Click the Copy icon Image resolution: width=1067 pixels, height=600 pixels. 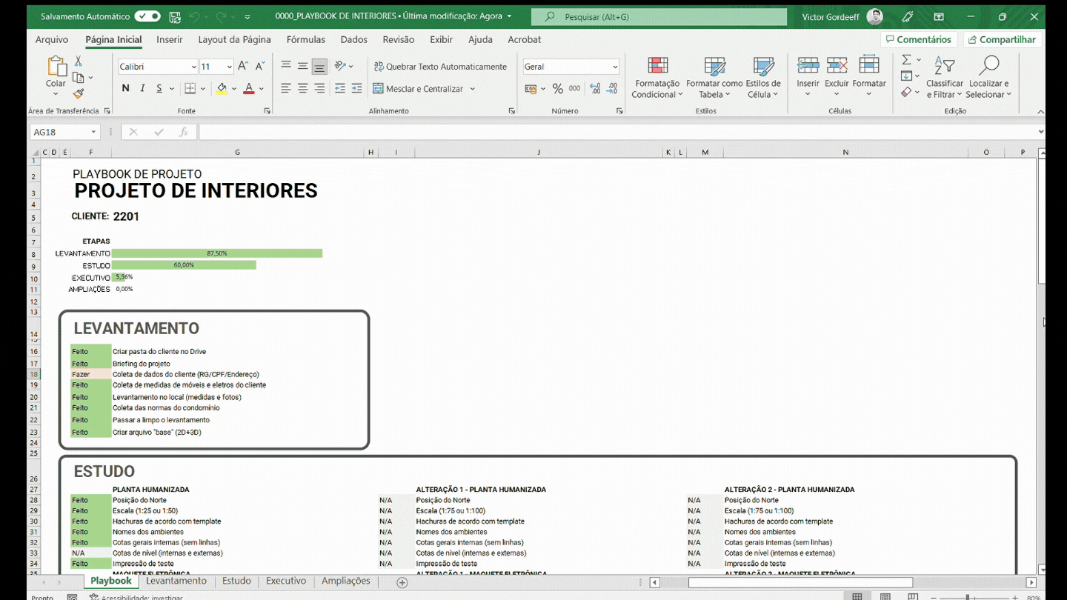(79, 77)
